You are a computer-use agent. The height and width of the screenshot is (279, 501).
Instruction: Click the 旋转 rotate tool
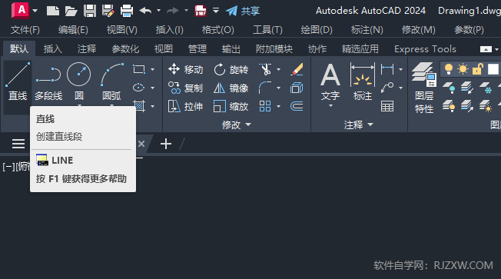click(231, 69)
